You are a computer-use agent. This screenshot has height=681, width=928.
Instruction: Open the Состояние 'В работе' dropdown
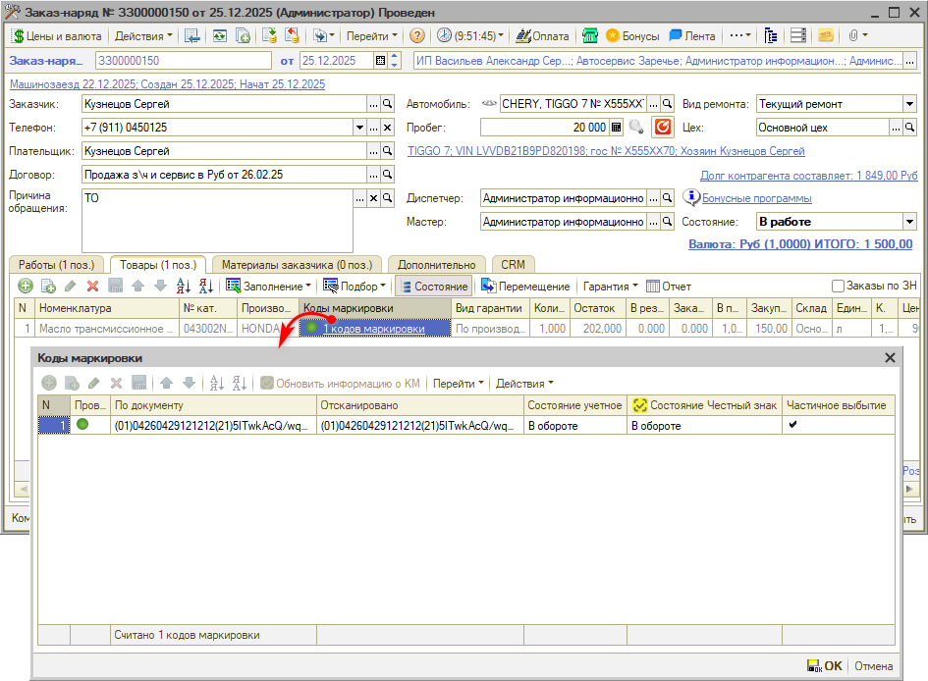tap(909, 222)
